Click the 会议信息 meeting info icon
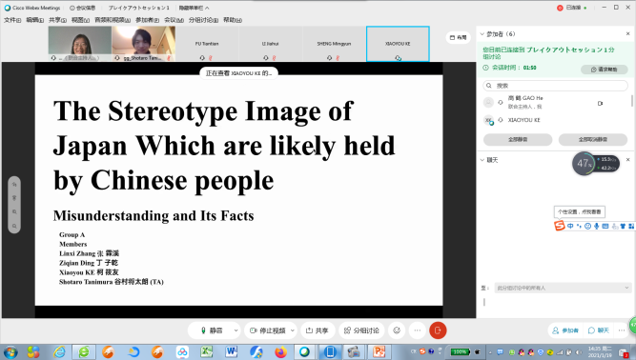The width and height of the screenshot is (636, 360). pyautogui.click(x=82, y=8)
